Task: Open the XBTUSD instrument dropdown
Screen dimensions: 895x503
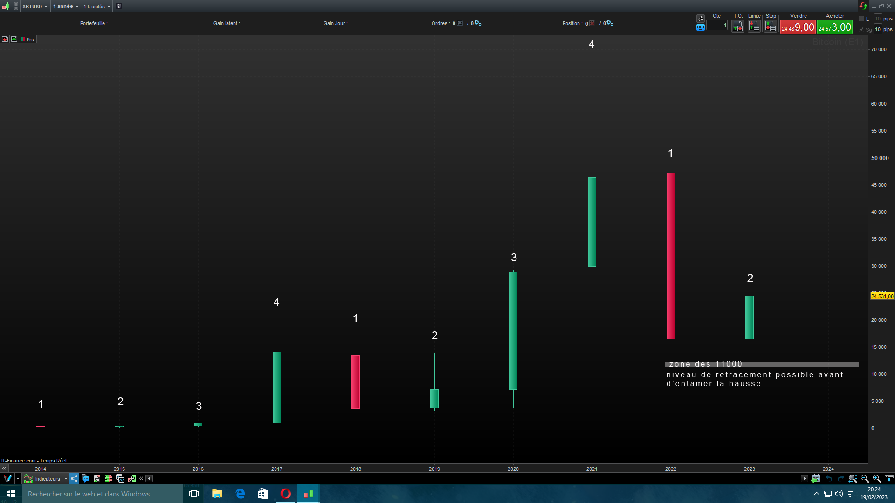Action: (35, 7)
